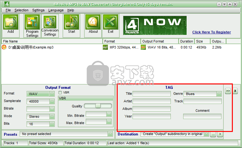Viewport: 242px width, 148px height.
Task: Click the WAV output format icon in row
Action: 143,47
